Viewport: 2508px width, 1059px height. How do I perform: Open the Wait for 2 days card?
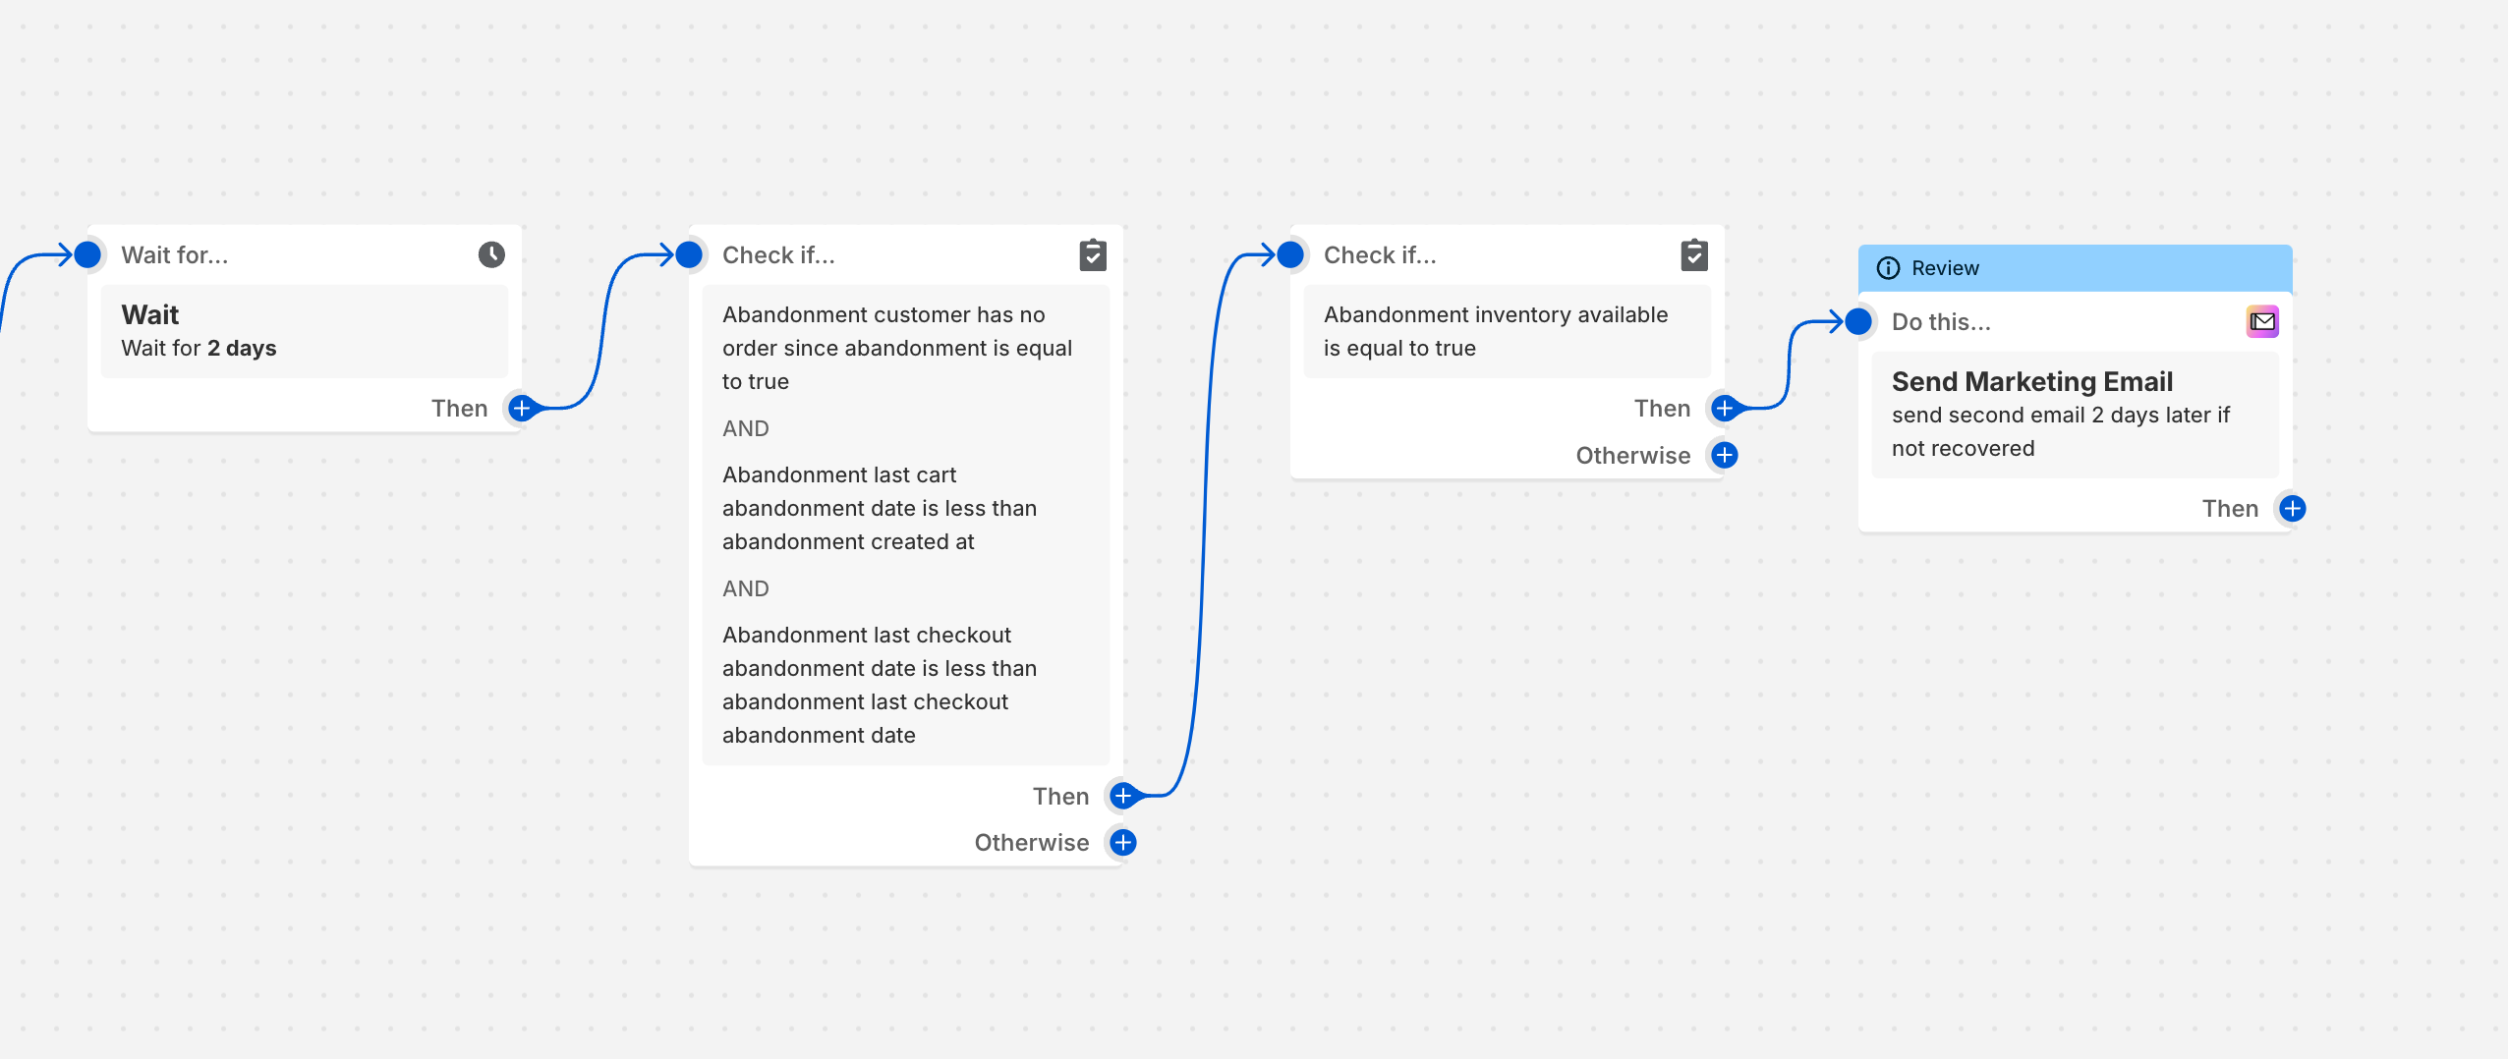305,332
